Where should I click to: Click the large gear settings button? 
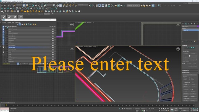pos(15,17)
